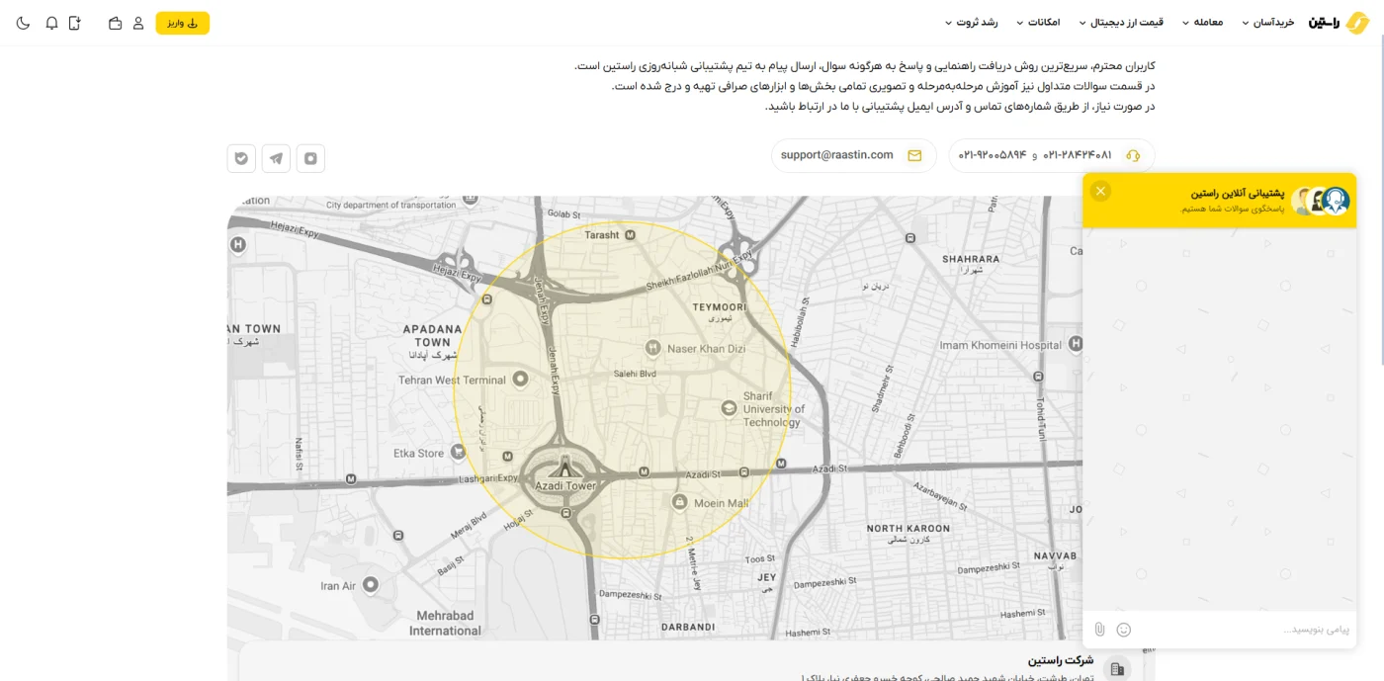Expand the رشد ثروت menu
Image resolution: width=1384 pixels, height=681 pixels.
(971, 23)
